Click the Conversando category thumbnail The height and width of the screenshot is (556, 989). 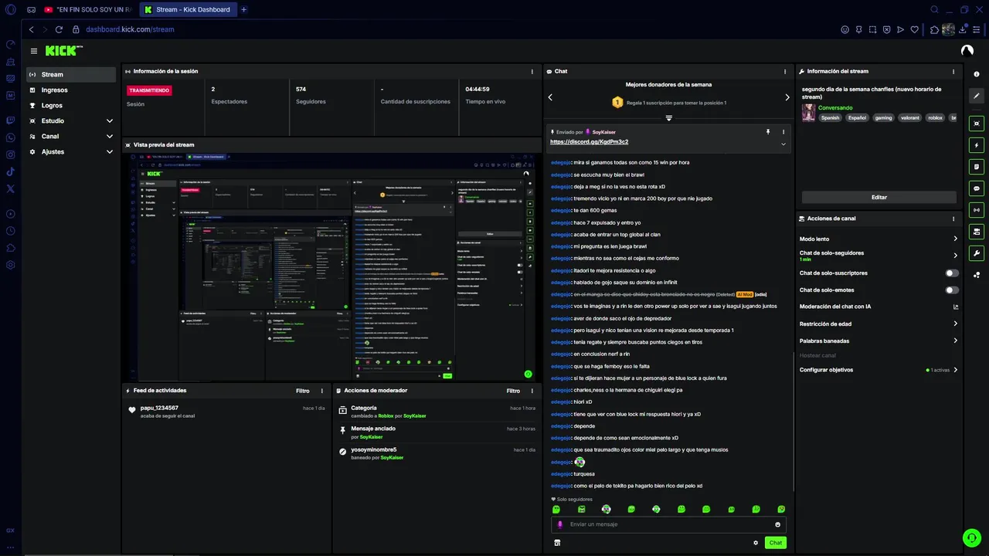pyautogui.click(x=809, y=113)
